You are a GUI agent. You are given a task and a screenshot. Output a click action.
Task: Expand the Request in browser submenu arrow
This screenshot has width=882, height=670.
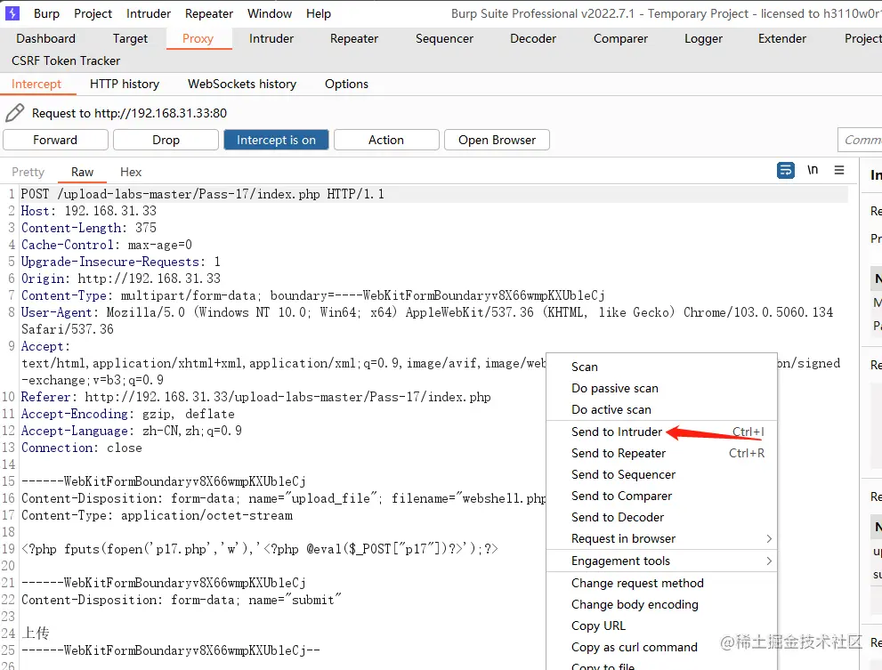pyautogui.click(x=769, y=539)
